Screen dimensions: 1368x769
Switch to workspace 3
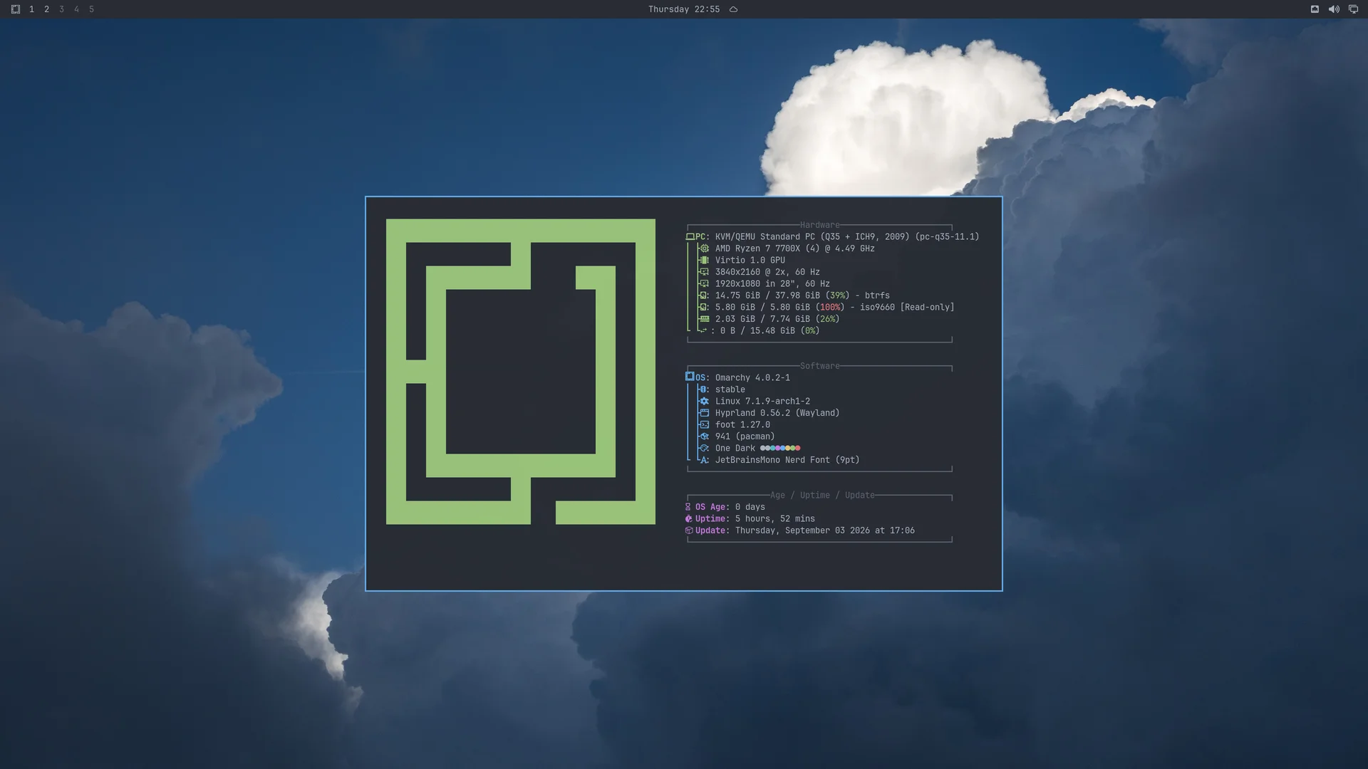tap(61, 9)
